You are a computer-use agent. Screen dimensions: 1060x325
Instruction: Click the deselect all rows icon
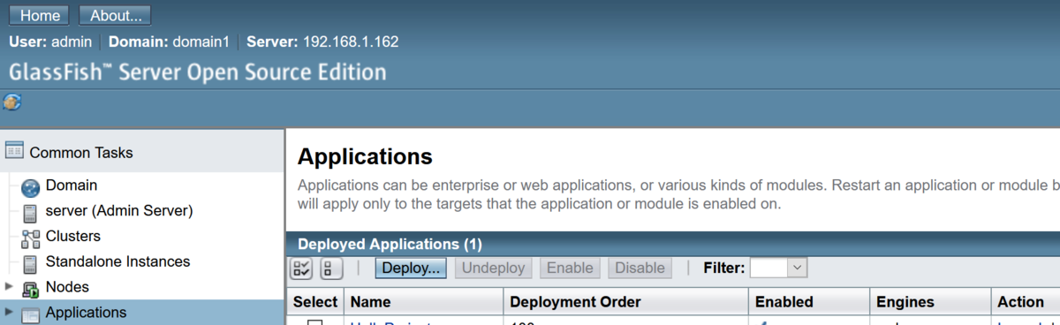coord(331,268)
